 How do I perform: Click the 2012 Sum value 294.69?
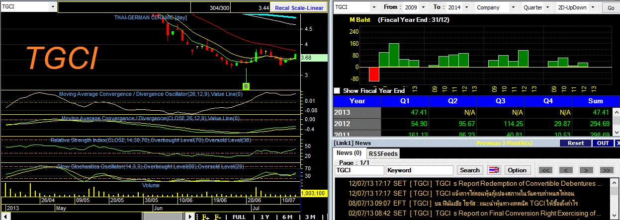pyautogui.click(x=599, y=123)
